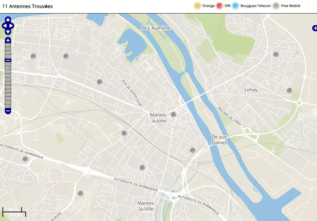Click the Free Mobile legend label
The height and width of the screenshot is (221, 317).
[x=291, y=6]
